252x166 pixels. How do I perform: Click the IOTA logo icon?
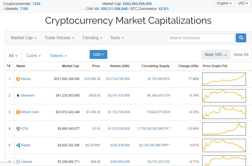18,129
